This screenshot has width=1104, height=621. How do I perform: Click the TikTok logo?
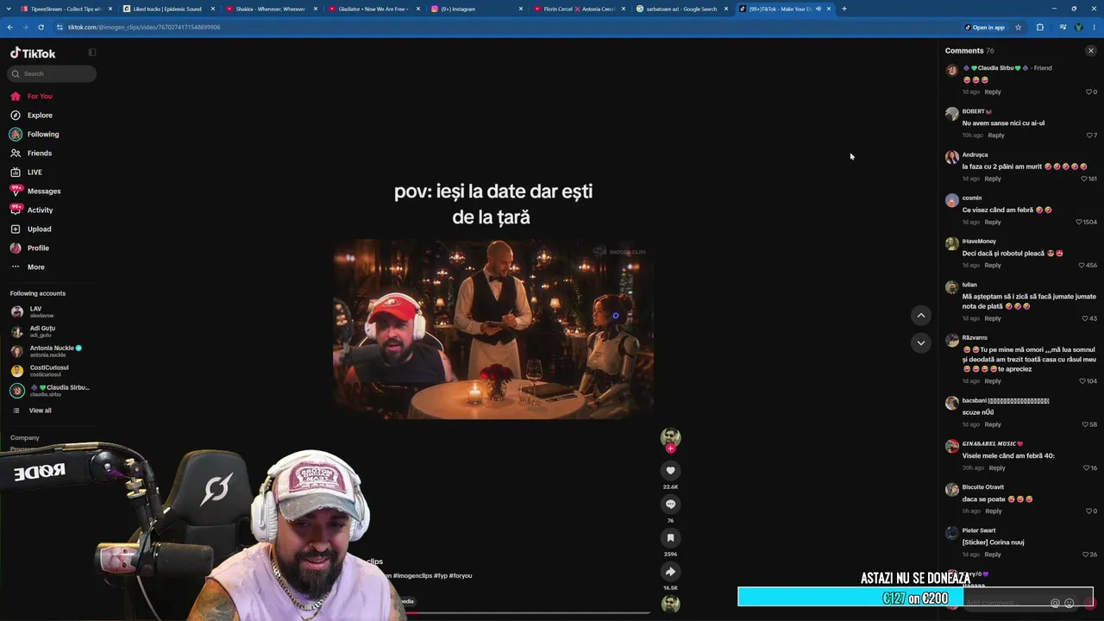[x=33, y=53]
